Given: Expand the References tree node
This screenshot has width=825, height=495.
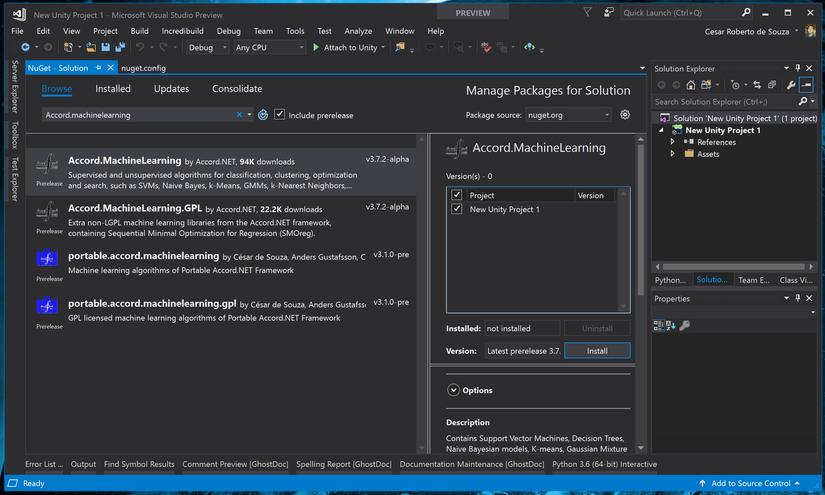Looking at the screenshot, I should click(x=672, y=142).
